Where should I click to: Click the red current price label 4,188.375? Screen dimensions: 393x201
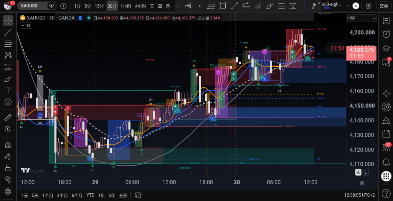coord(361,53)
